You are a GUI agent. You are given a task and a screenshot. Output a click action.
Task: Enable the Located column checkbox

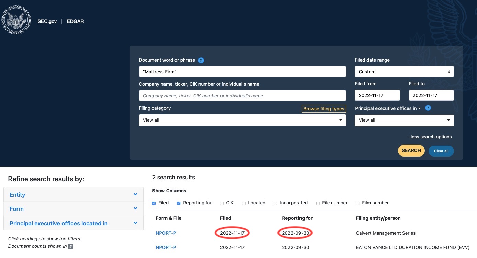(x=244, y=203)
